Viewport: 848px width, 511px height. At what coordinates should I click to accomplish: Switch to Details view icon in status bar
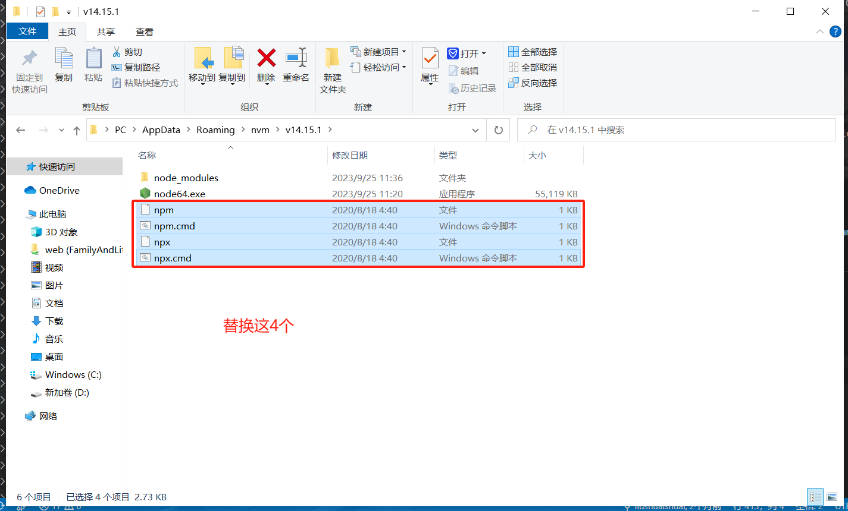pos(815,497)
